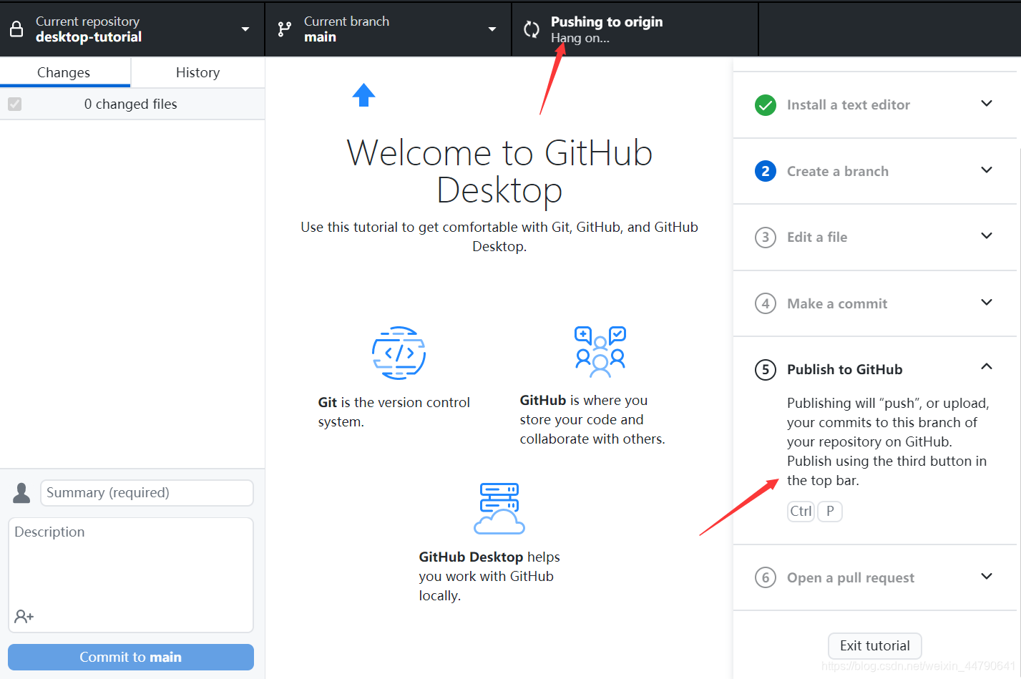
Task: Click the 0 changed files label
Action: click(131, 104)
